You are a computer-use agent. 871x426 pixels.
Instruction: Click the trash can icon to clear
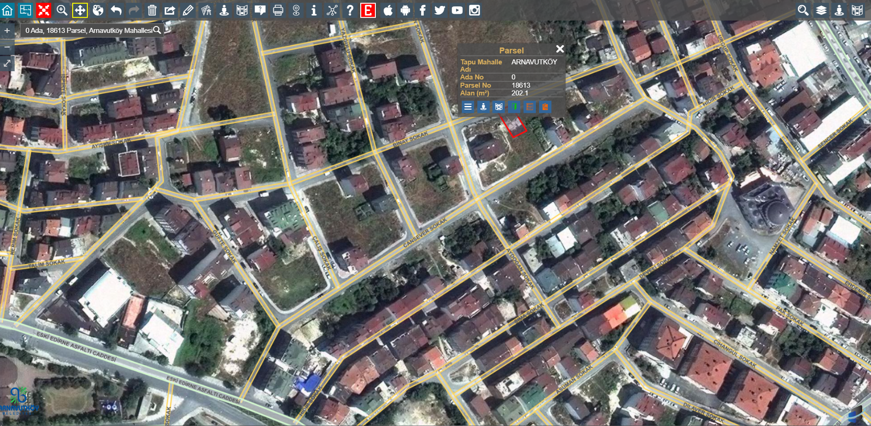tap(152, 10)
